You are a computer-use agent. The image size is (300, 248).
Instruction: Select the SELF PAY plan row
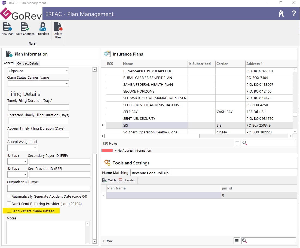[x=199, y=112]
